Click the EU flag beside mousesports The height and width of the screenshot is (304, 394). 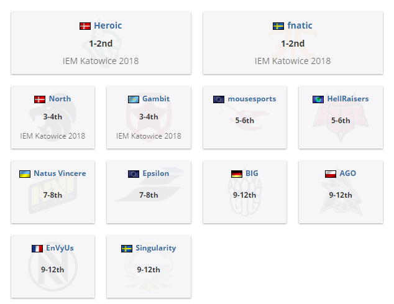pyautogui.click(x=219, y=99)
